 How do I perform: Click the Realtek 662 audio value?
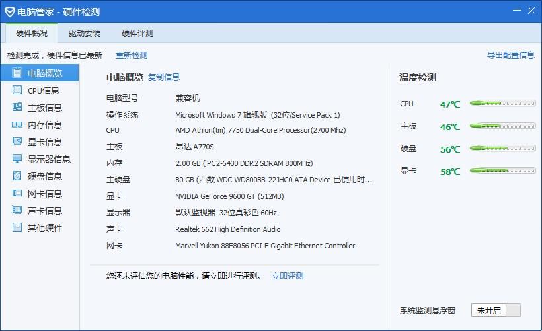point(228,229)
